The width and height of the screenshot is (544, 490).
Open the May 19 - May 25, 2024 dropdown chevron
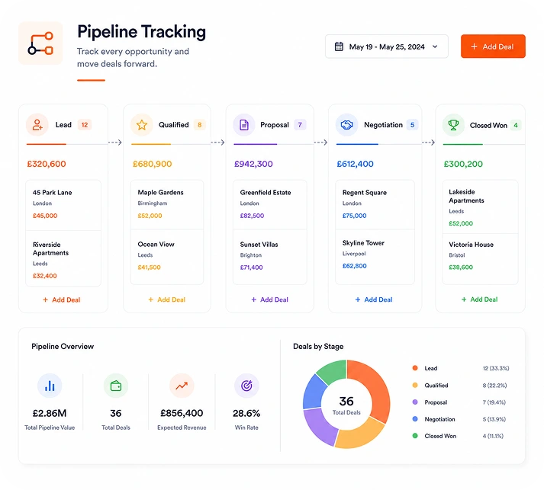tap(435, 46)
